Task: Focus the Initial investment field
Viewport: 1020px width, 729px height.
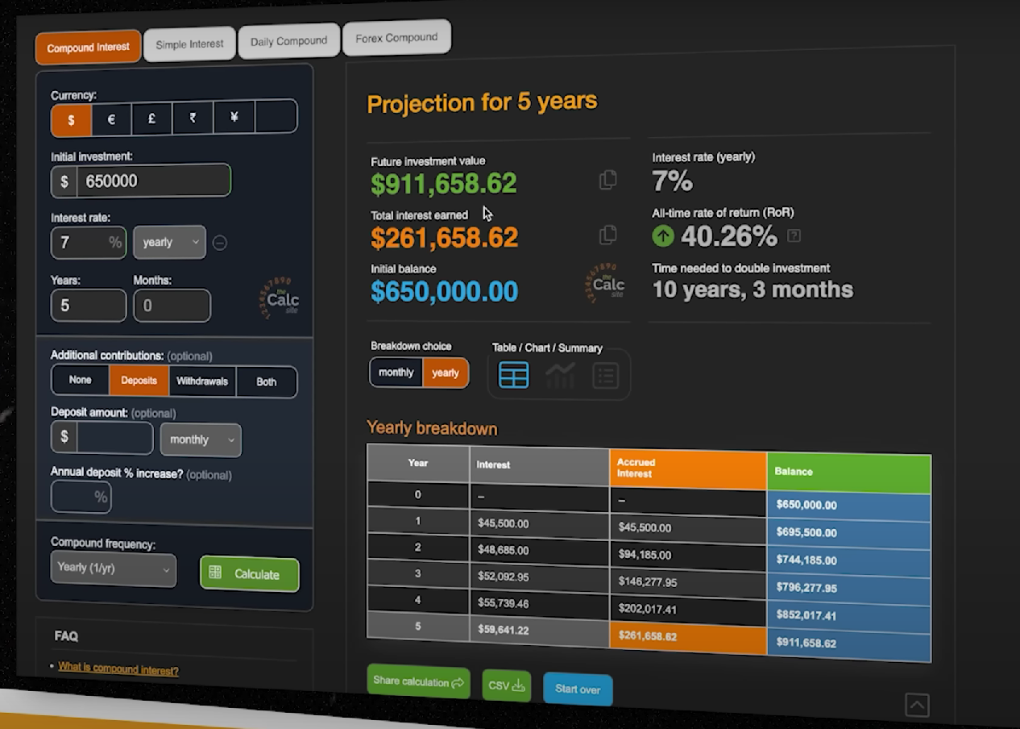Action: click(153, 181)
